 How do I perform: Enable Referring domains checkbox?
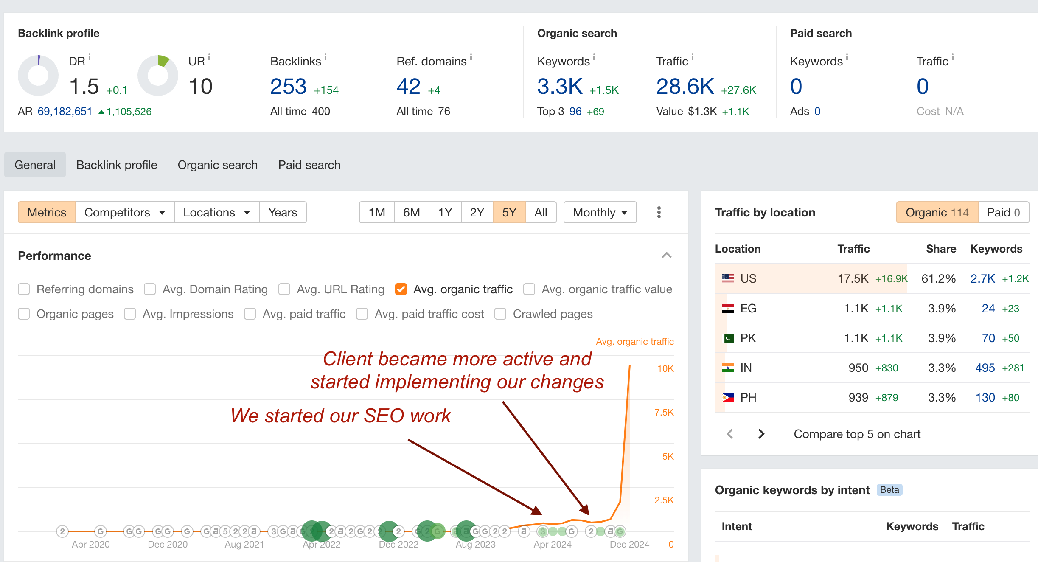24,289
